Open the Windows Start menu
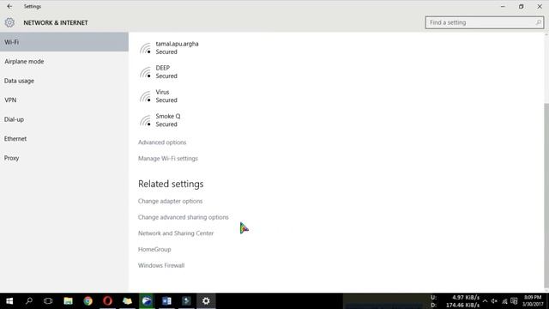549x309 pixels. coord(9,301)
